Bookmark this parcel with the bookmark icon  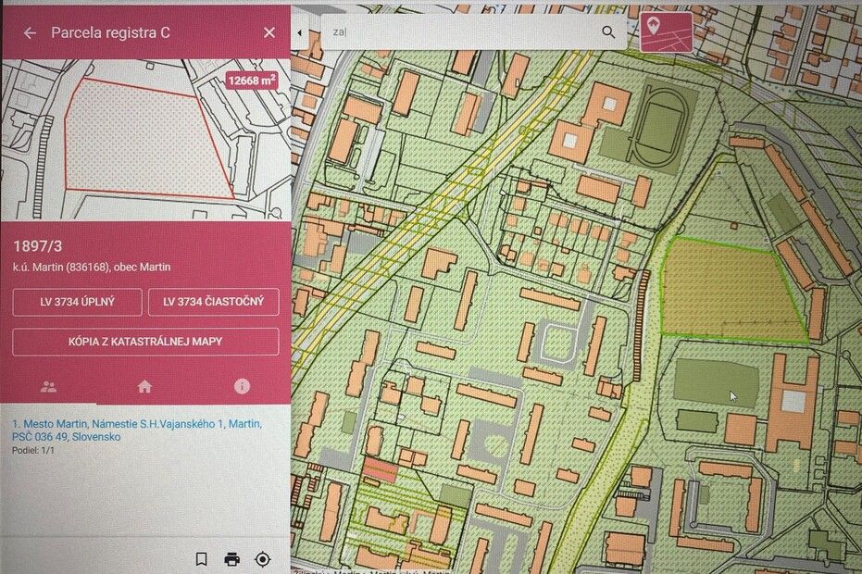pyautogui.click(x=201, y=559)
